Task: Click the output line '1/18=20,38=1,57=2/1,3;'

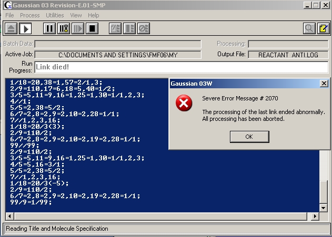Action: click(56, 83)
